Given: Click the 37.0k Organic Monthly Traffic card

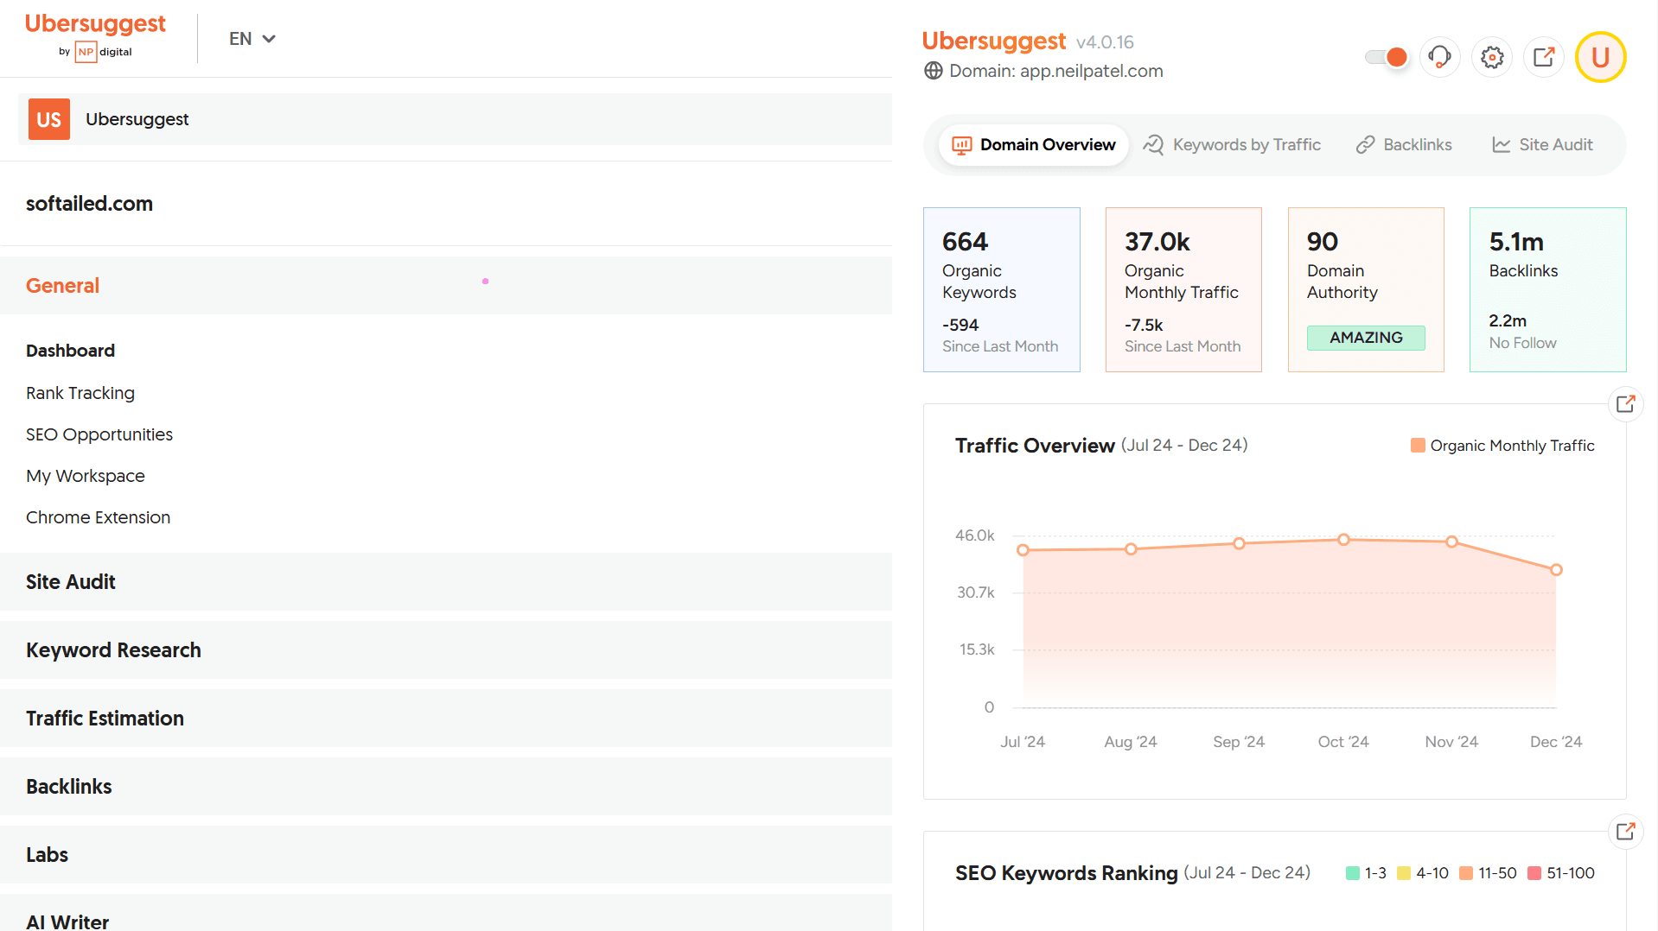Looking at the screenshot, I should tap(1183, 289).
